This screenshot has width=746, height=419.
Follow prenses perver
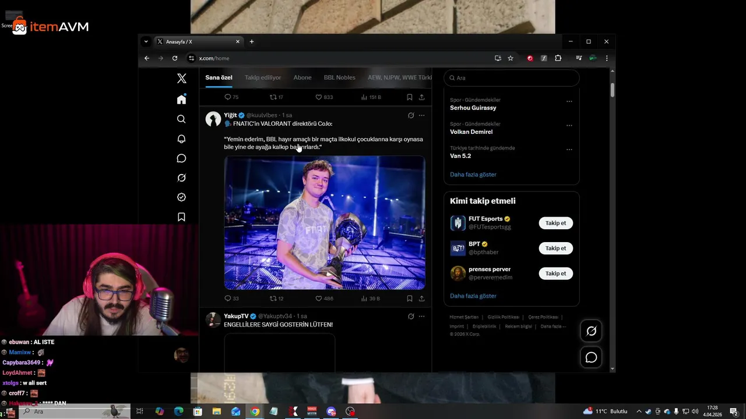(x=555, y=273)
